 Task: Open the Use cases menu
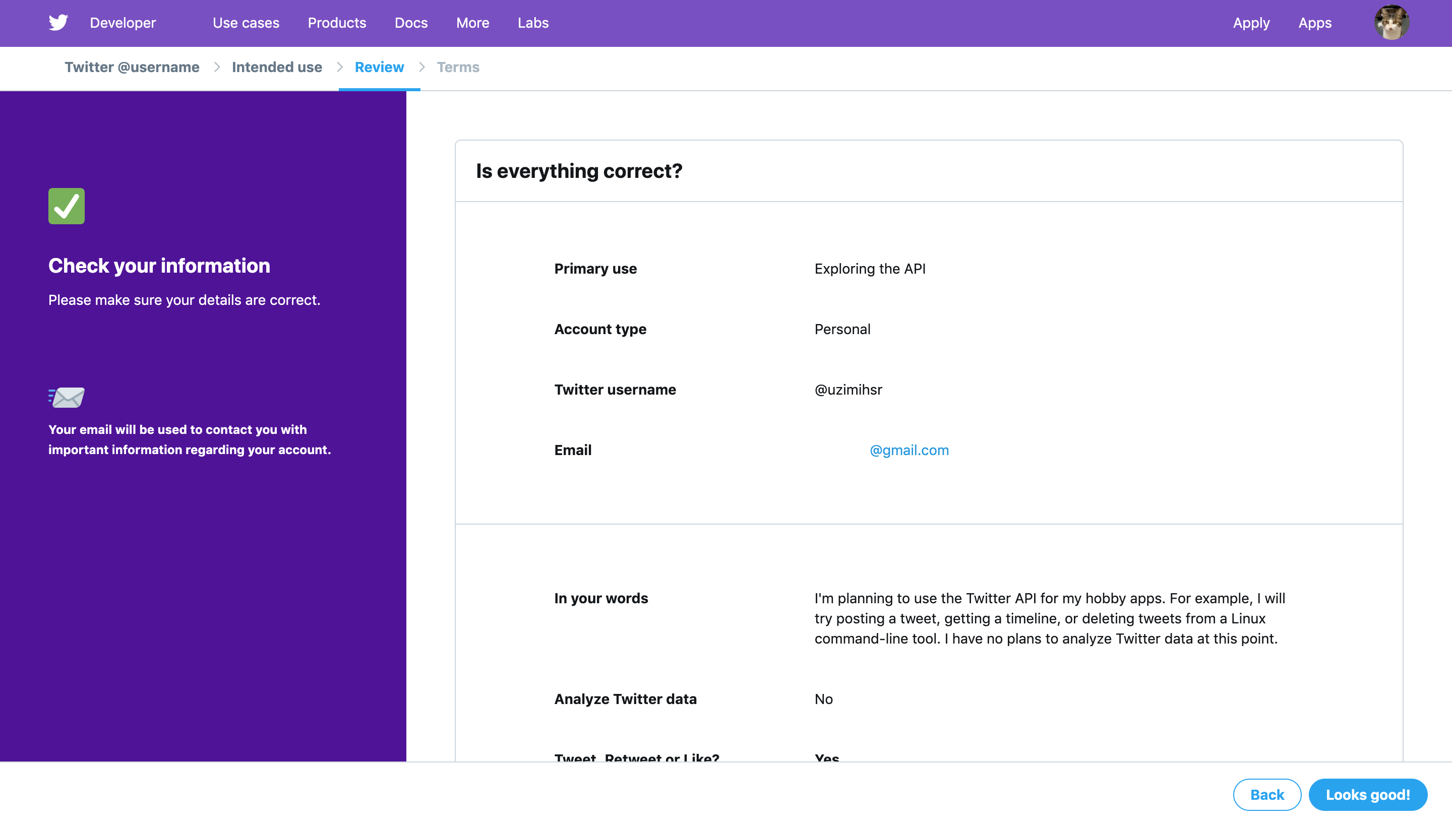point(246,23)
